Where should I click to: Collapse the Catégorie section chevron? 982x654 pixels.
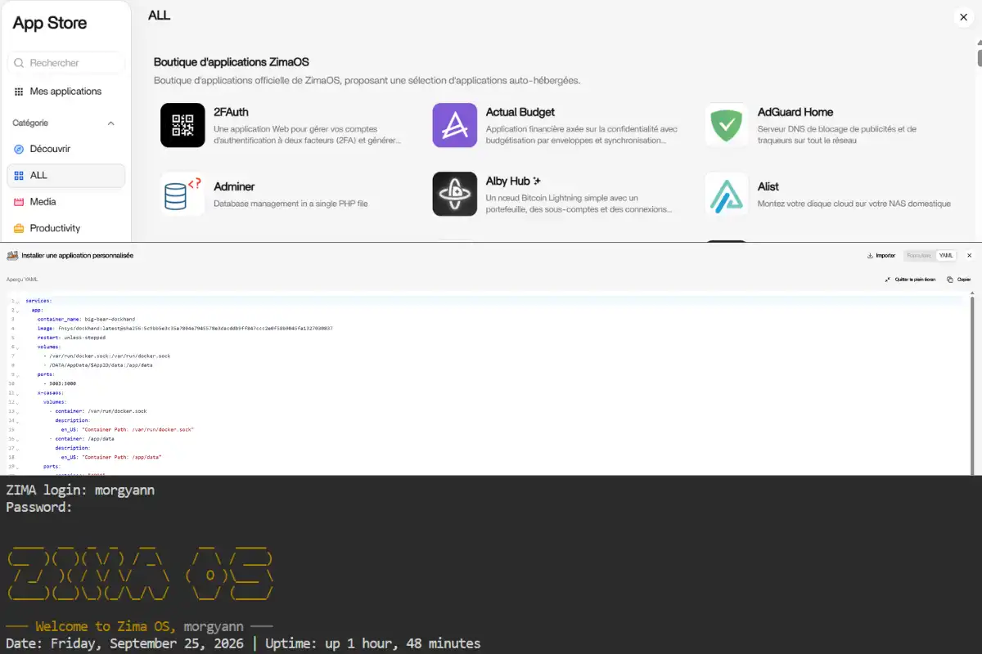[111, 123]
